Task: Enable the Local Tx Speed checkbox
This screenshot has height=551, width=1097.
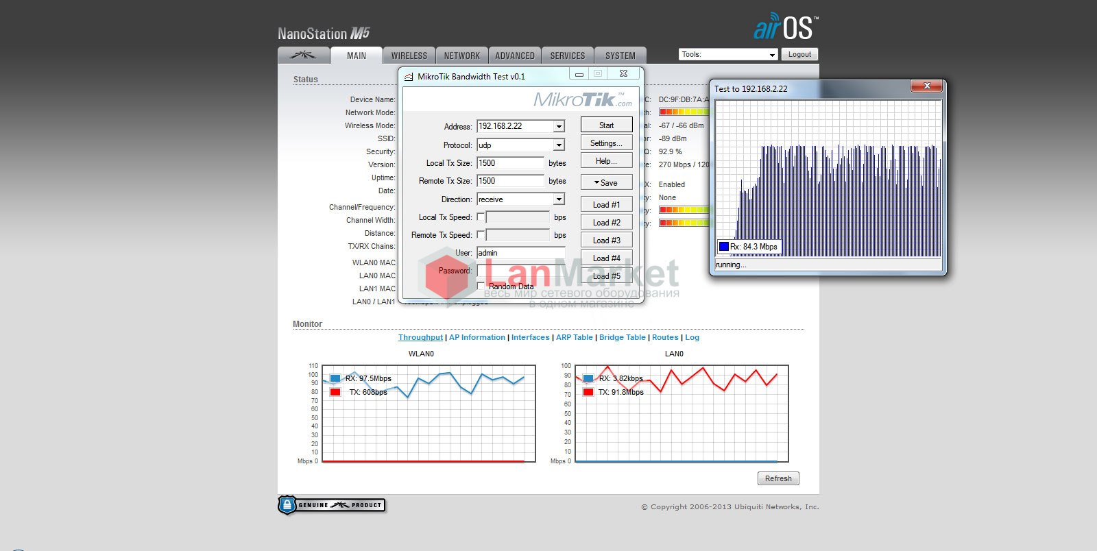Action: (481, 217)
